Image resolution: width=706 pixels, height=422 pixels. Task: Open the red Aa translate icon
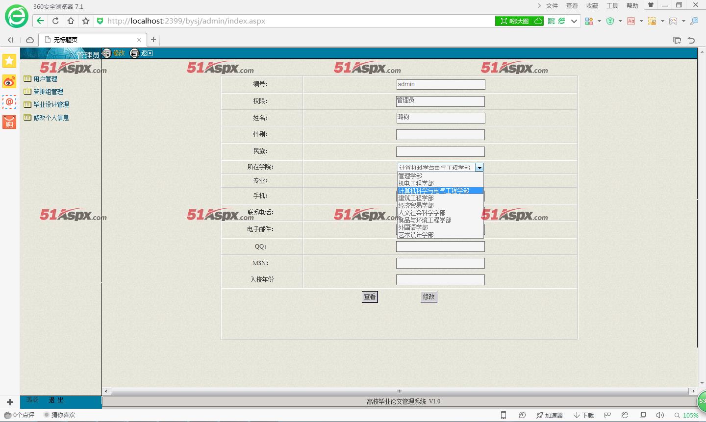pos(631,21)
